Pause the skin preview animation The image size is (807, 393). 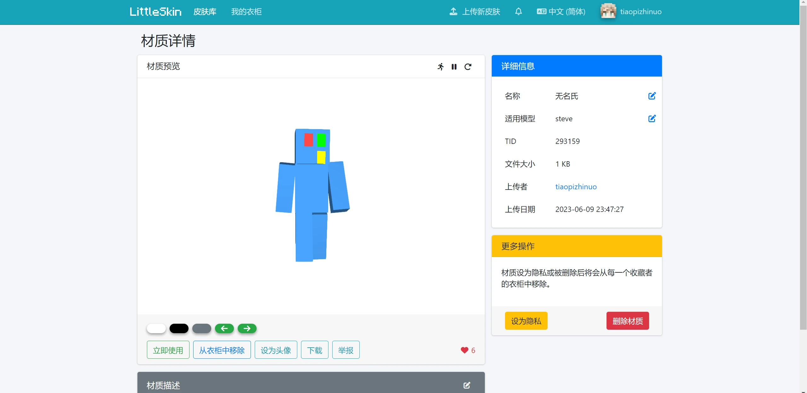[x=454, y=67]
